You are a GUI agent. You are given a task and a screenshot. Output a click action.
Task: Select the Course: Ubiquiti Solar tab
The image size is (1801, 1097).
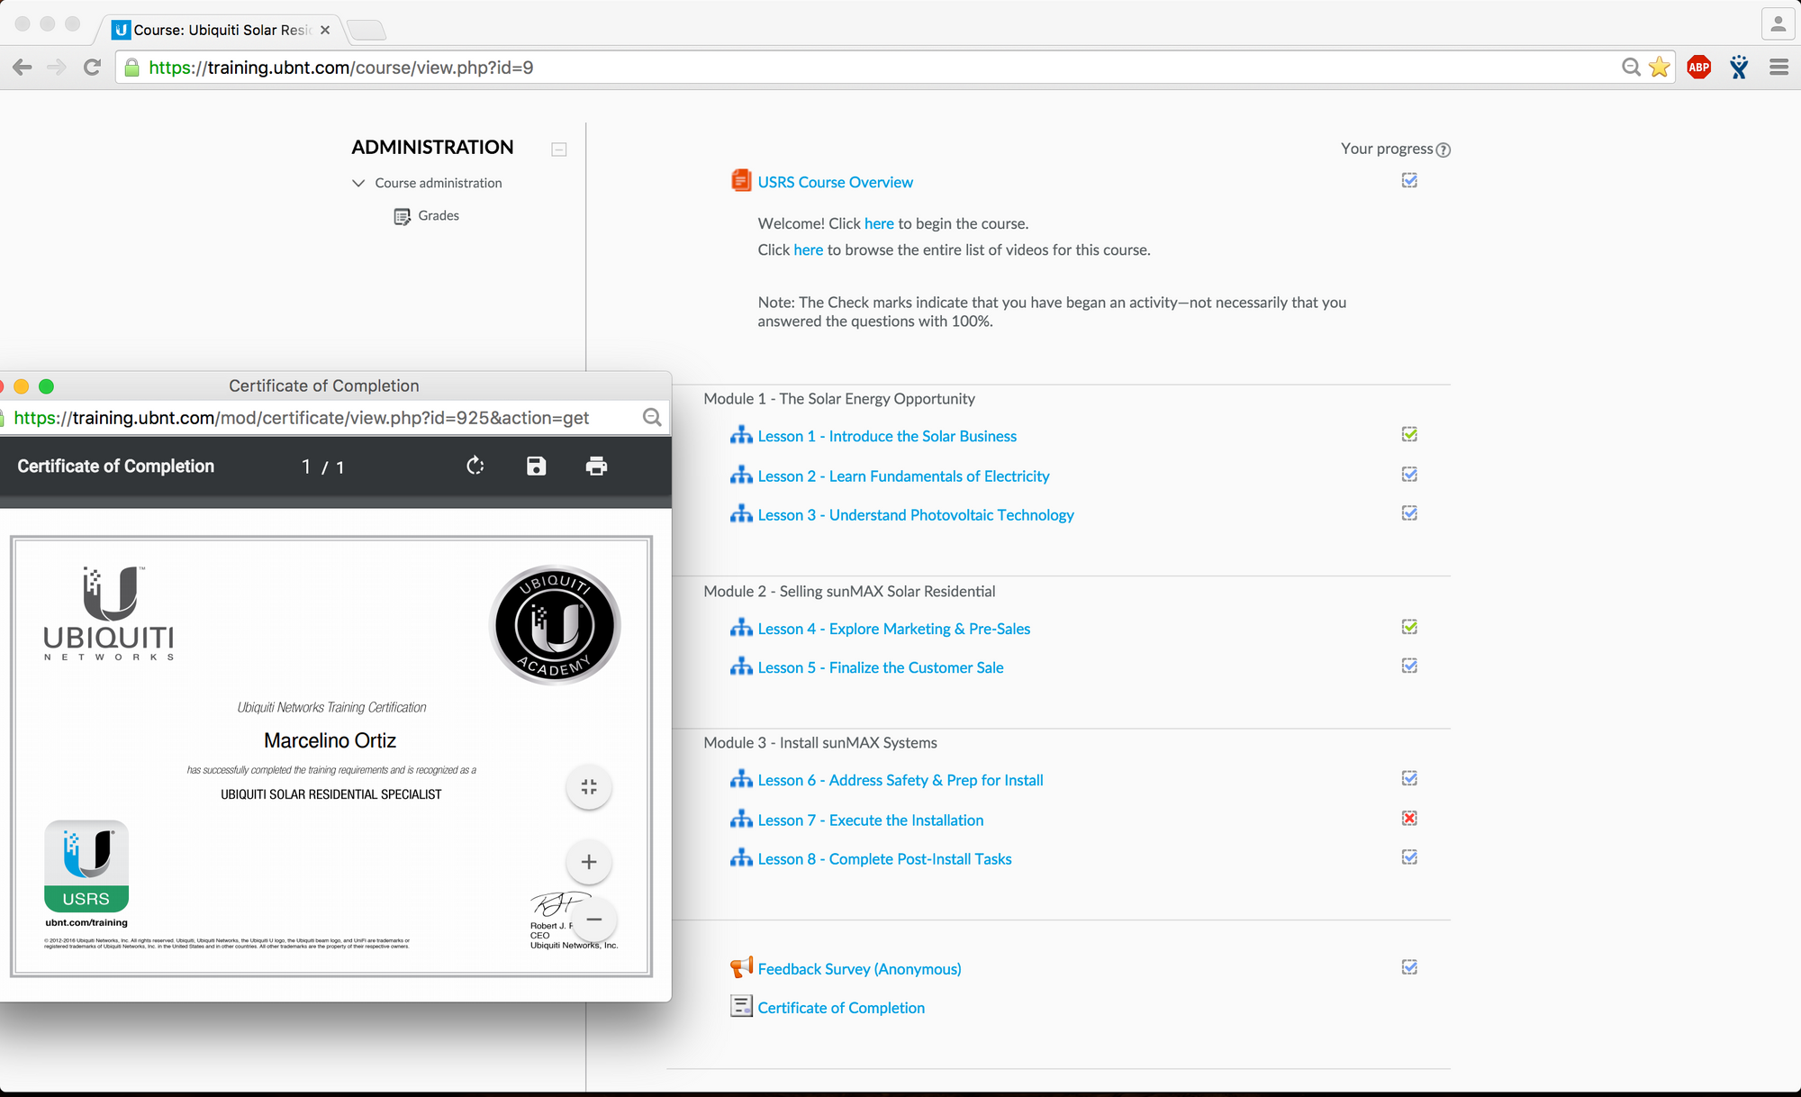[x=221, y=30]
